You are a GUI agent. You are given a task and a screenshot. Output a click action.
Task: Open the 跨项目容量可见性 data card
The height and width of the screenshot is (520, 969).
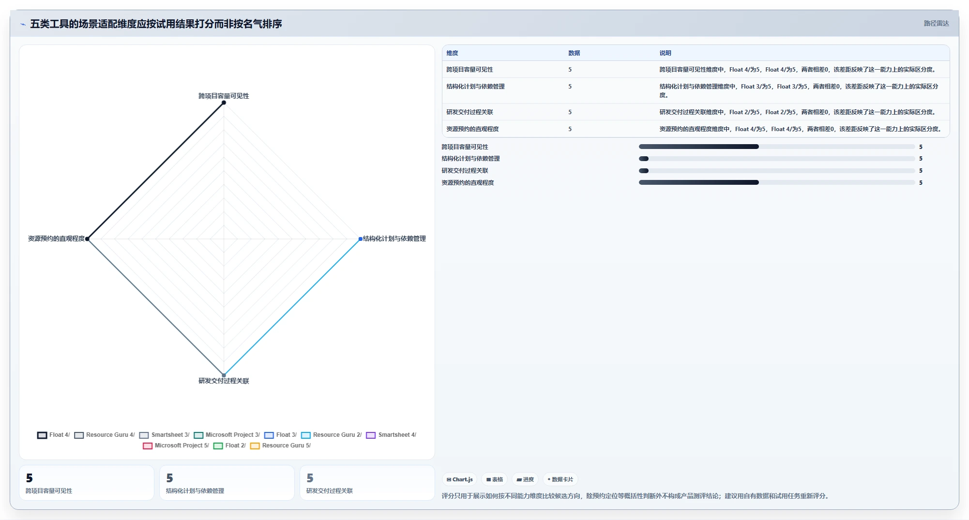87,483
